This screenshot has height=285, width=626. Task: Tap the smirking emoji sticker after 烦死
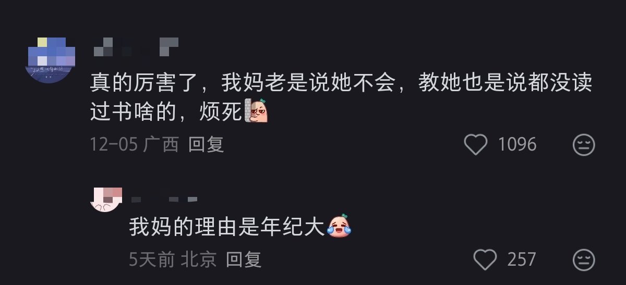257,110
